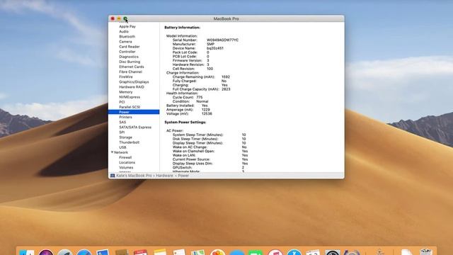Click the Model Information label
Image resolution: width=453 pixels, height=255 pixels.
tap(182, 36)
